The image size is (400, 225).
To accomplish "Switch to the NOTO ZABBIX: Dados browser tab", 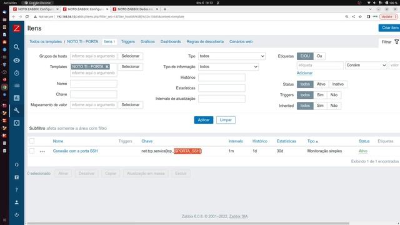I will (135, 9).
